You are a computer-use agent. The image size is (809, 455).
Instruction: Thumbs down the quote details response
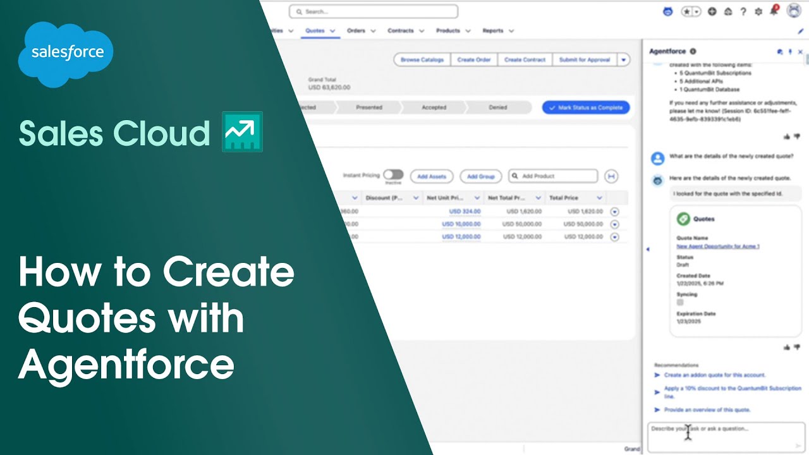pos(797,347)
